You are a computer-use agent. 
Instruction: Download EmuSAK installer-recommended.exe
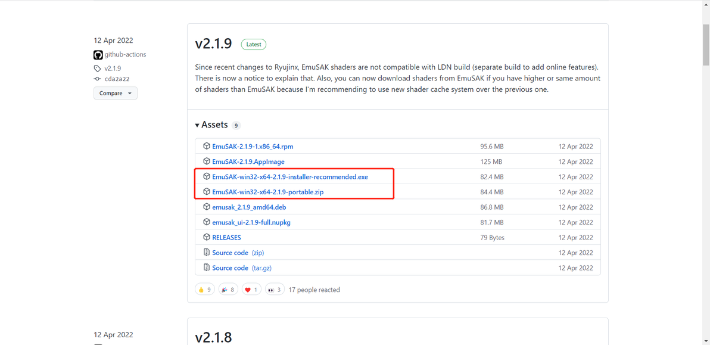click(x=289, y=177)
